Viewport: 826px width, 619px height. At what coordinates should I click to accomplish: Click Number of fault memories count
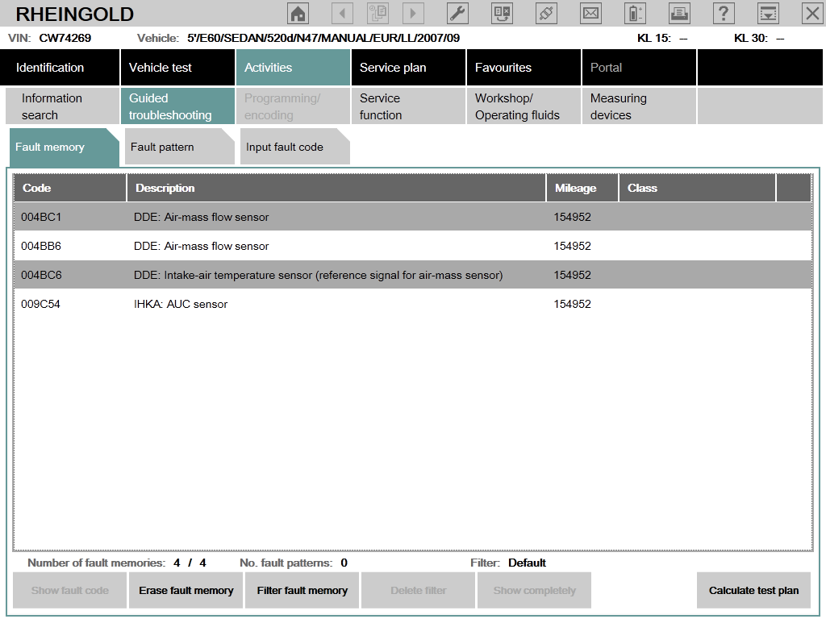click(190, 563)
